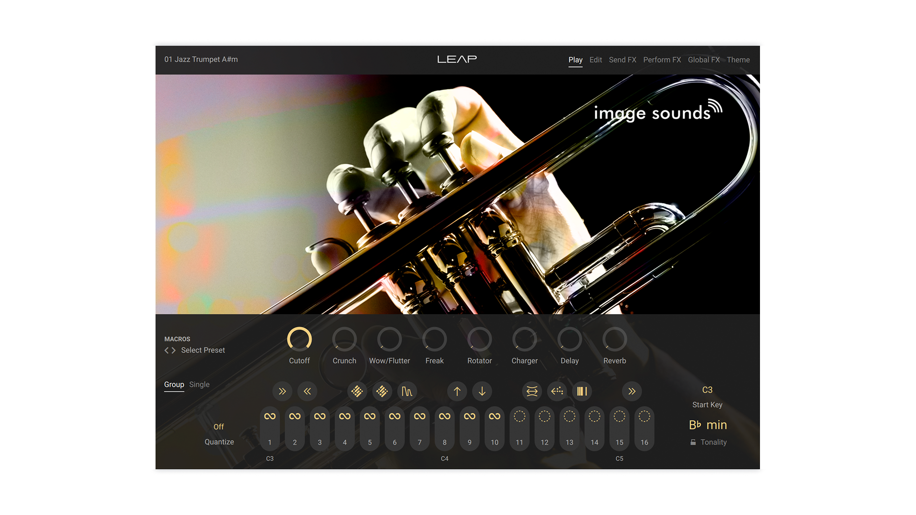
Task: Transpose down using the down arrow icon
Action: coord(482,391)
